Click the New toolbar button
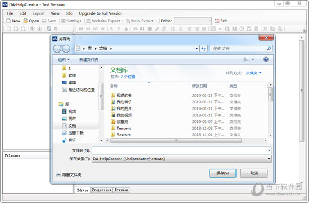 coord(13,21)
